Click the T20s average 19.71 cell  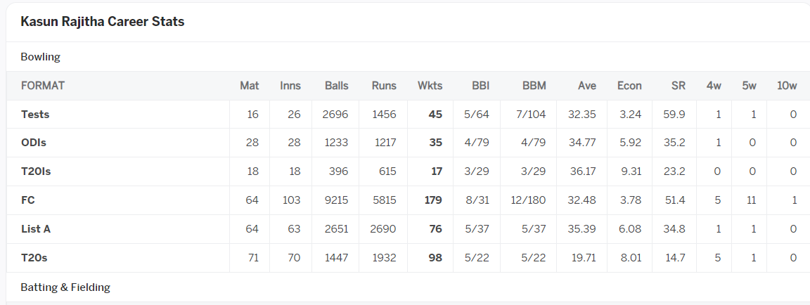tap(584, 257)
